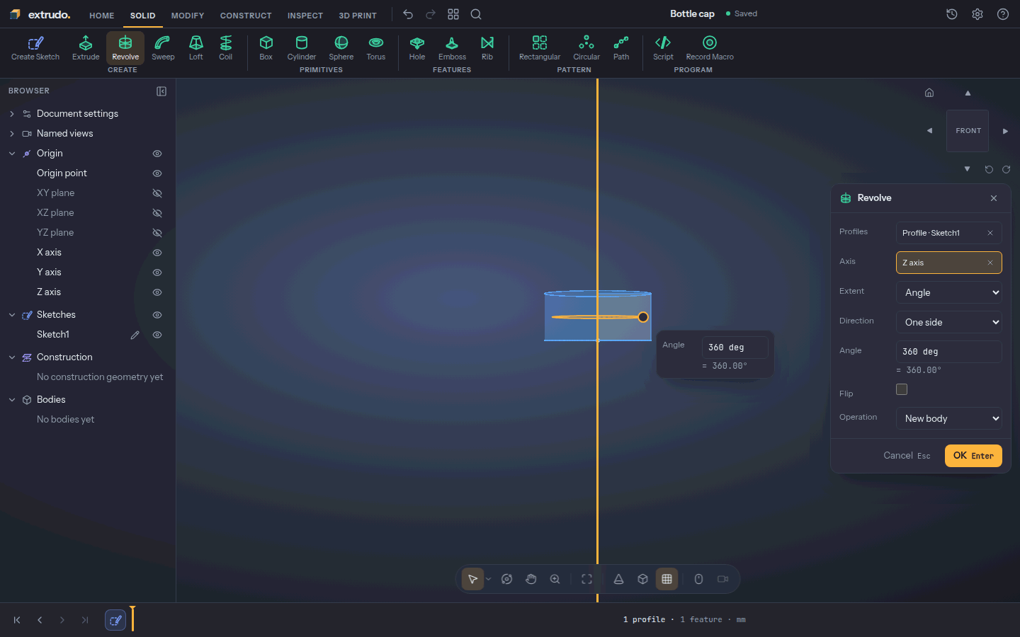Screen dimensions: 1020x637
Task: Hide the Z axis
Action: click(x=157, y=292)
